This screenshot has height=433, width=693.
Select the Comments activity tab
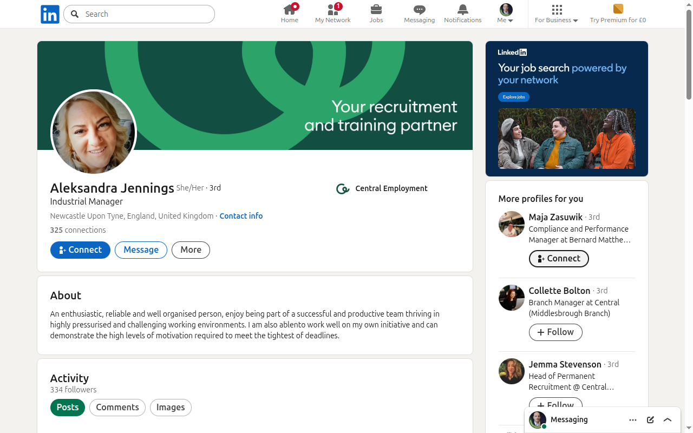(117, 408)
